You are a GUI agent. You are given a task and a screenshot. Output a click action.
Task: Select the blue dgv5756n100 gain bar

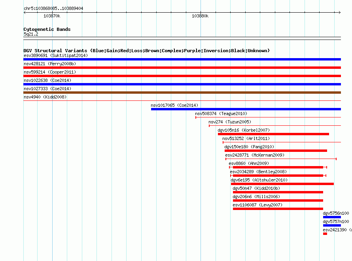click(x=332, y=217)
